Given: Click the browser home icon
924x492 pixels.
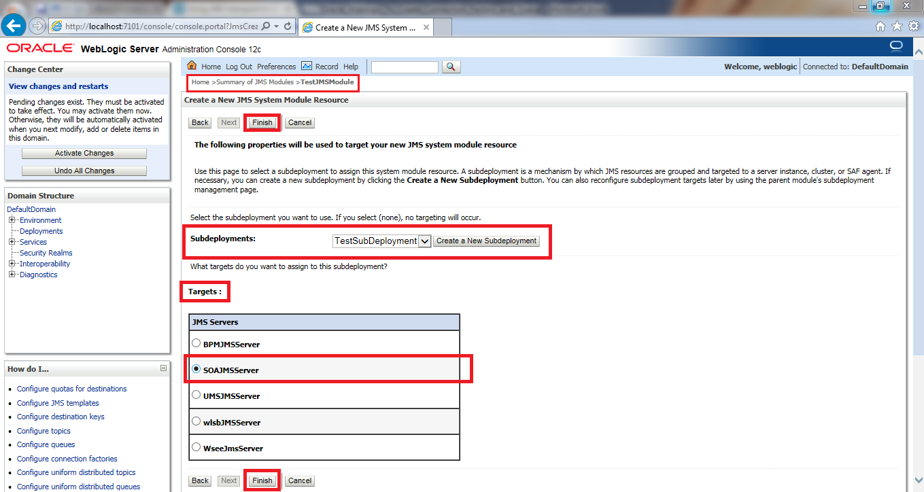Looking at the screenshot, I should click(x=880, y=26).
